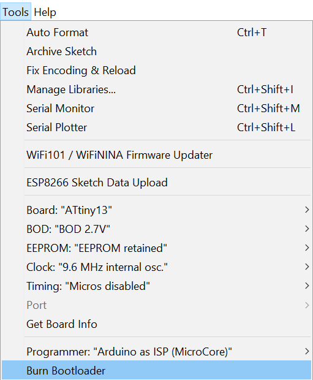This screenshot has width=313, height=380.
Task: Choose Archive Sketch from the menu
Action: tap(156, 51)
